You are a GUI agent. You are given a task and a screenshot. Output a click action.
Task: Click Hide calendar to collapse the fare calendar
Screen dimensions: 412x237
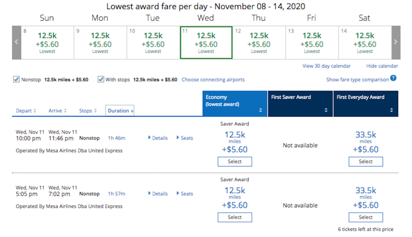(x=382, y=66)
